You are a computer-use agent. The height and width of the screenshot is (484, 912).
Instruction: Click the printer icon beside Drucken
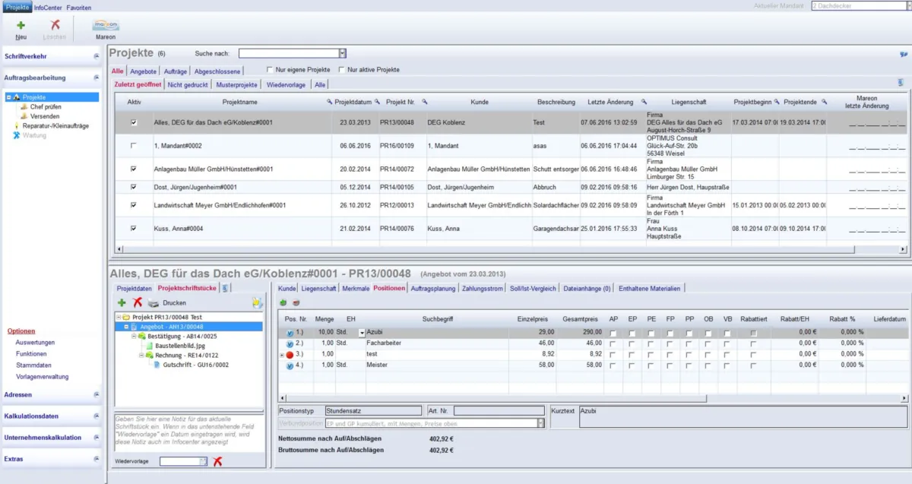click(154, 302)
